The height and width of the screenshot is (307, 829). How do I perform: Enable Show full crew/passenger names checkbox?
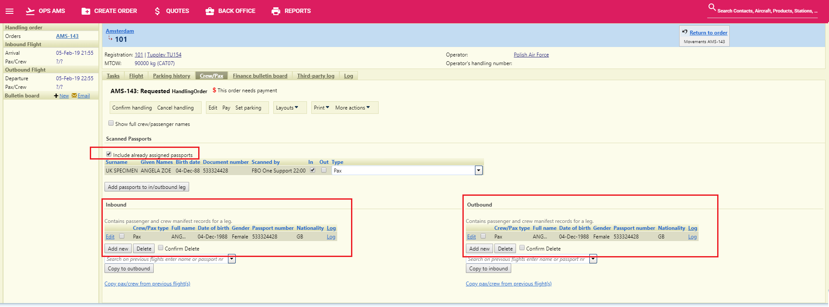coord(111,123)
